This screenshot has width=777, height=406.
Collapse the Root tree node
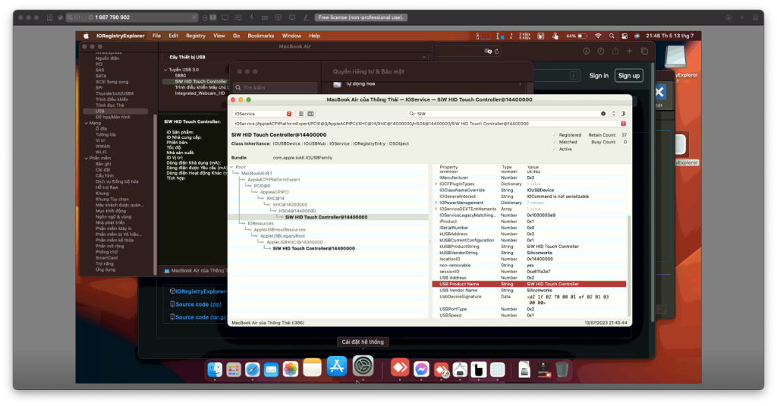pos(232,167)
